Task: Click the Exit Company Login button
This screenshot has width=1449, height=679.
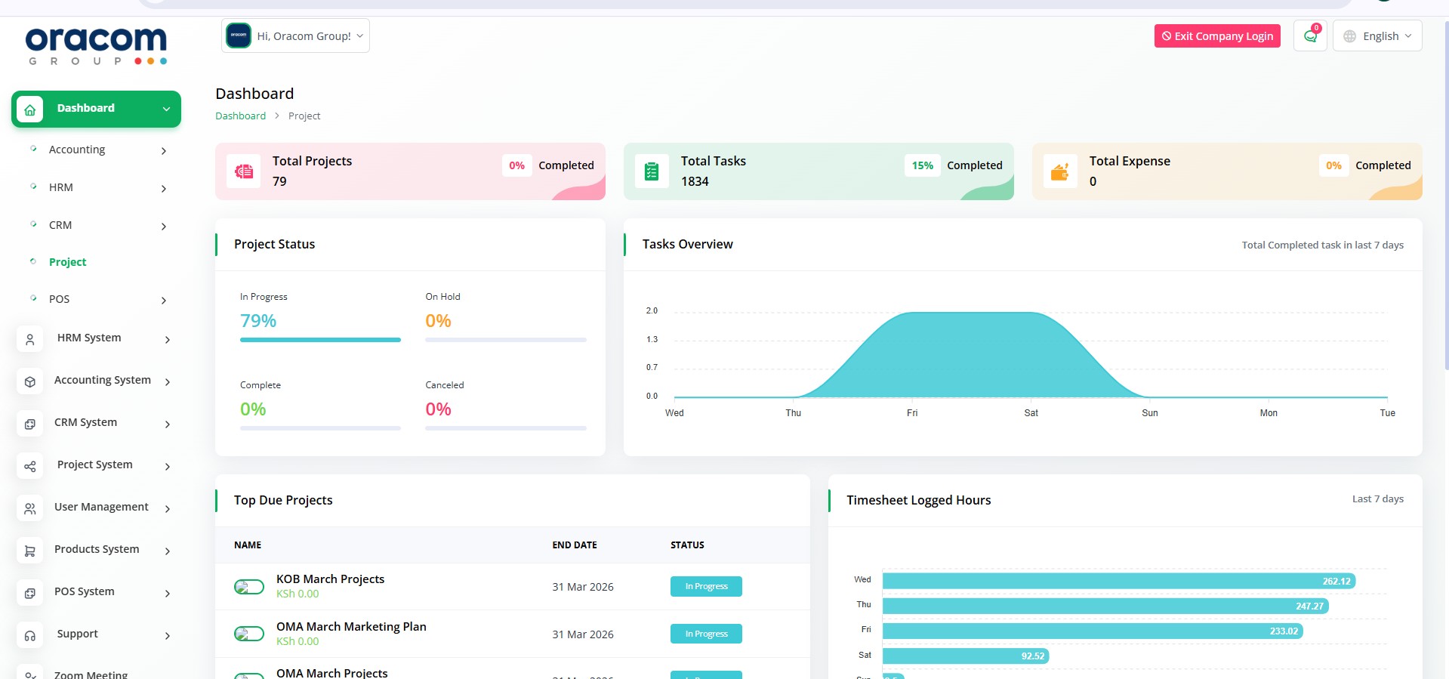Action: [1217, 36]
